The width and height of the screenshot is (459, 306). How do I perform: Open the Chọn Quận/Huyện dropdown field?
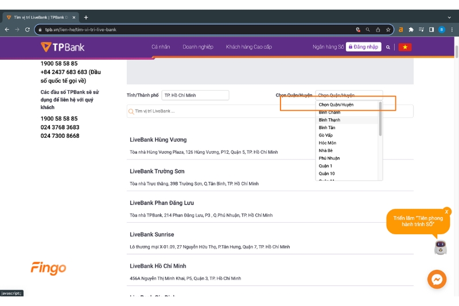pyautogui.click(x=349, y=95)
